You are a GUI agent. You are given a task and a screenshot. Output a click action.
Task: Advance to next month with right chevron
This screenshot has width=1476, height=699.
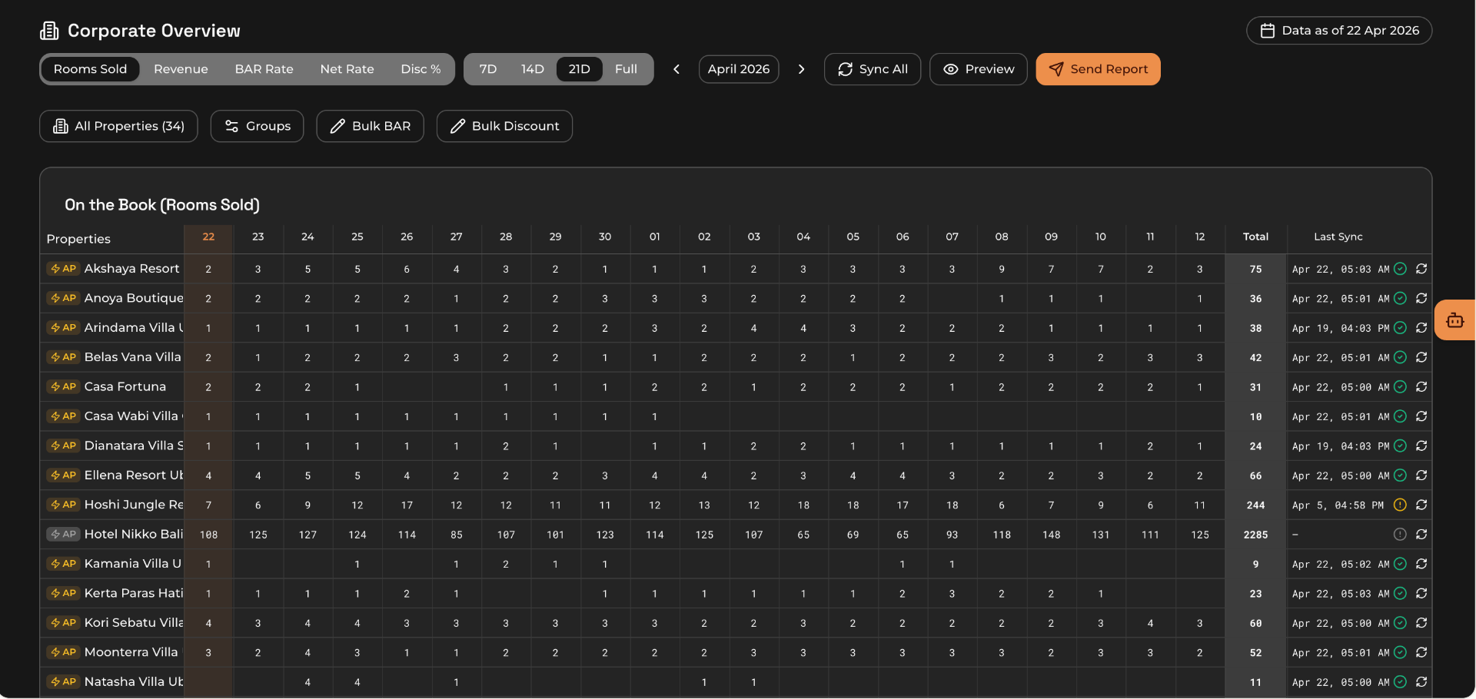click(802, 69)
